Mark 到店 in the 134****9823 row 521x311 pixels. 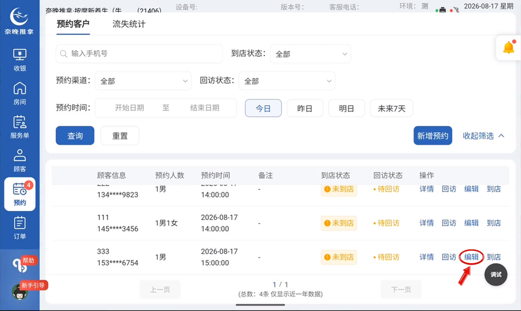click(494, 189)
